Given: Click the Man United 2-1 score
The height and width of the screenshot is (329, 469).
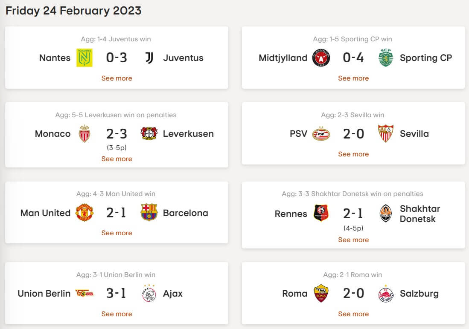Looking at the screenshot, I should point(117,213).
